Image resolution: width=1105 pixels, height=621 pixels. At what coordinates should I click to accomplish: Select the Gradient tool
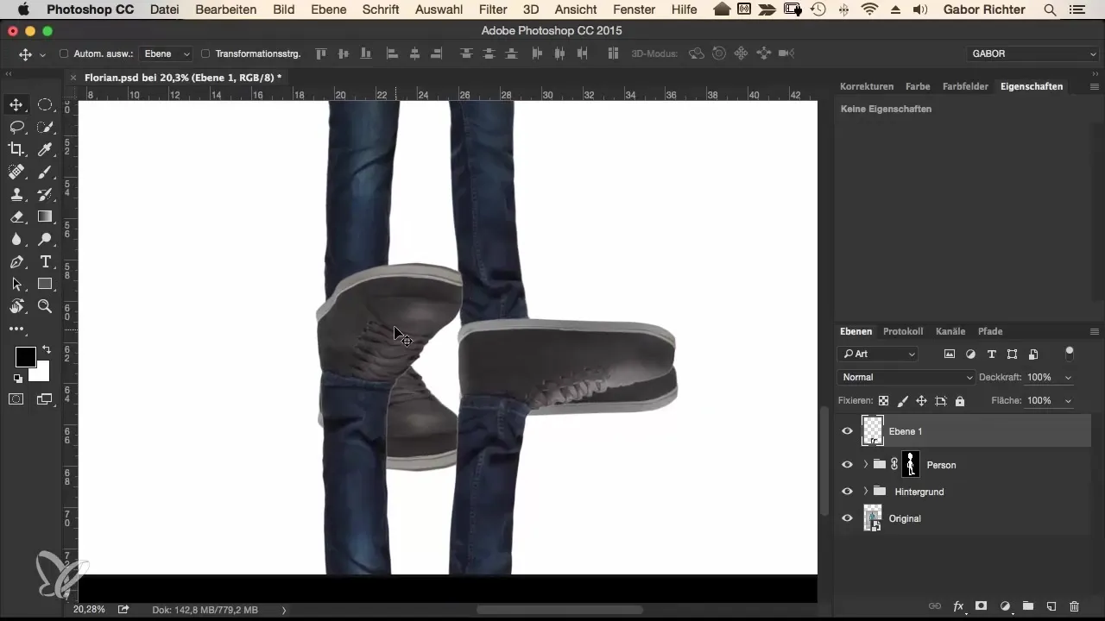(x=45, y=217)
